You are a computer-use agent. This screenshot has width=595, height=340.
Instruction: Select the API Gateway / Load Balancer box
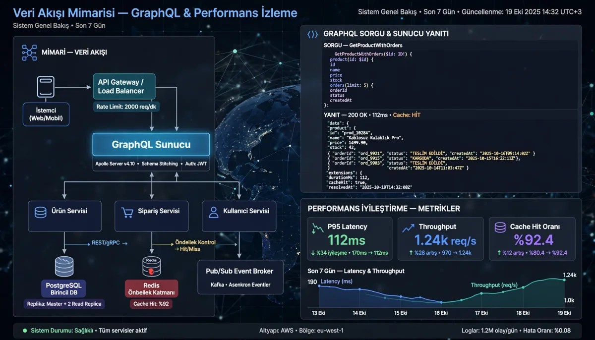coord(124,87)
